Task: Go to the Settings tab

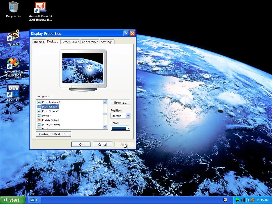Action: click(x=107, y=42)
